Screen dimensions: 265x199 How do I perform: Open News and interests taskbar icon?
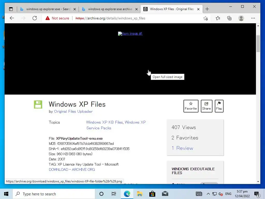[x=199, y=194]
